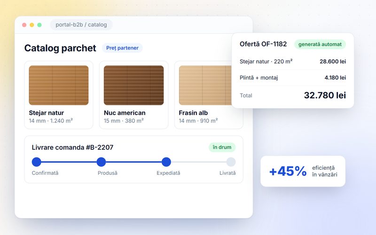Click the 15 mm · 380 m² specification
This screenshot has width=376, height=235.
[124, 121]
